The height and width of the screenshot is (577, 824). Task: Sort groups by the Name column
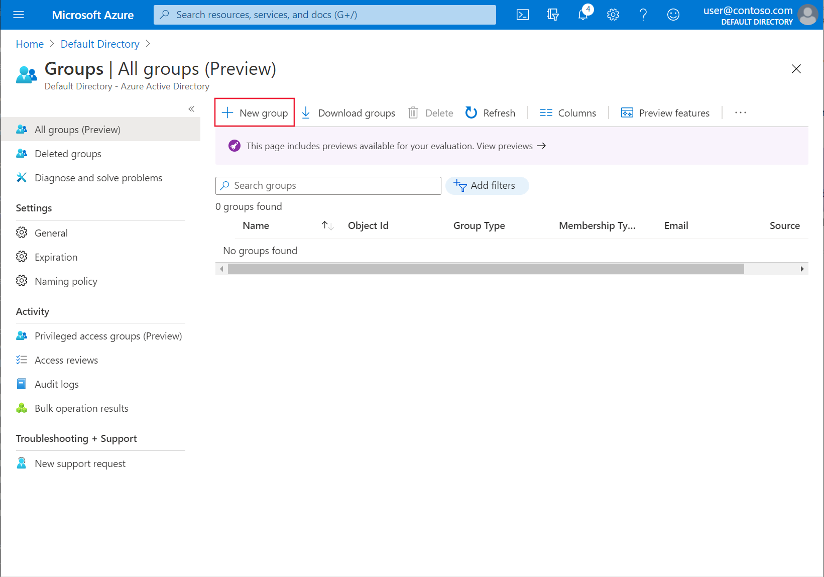[x=256, y=225]
